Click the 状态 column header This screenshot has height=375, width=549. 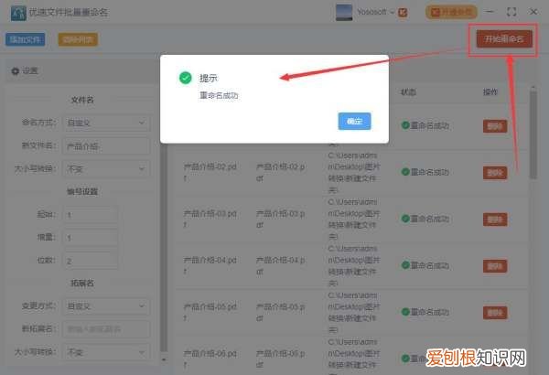point(408,92)
